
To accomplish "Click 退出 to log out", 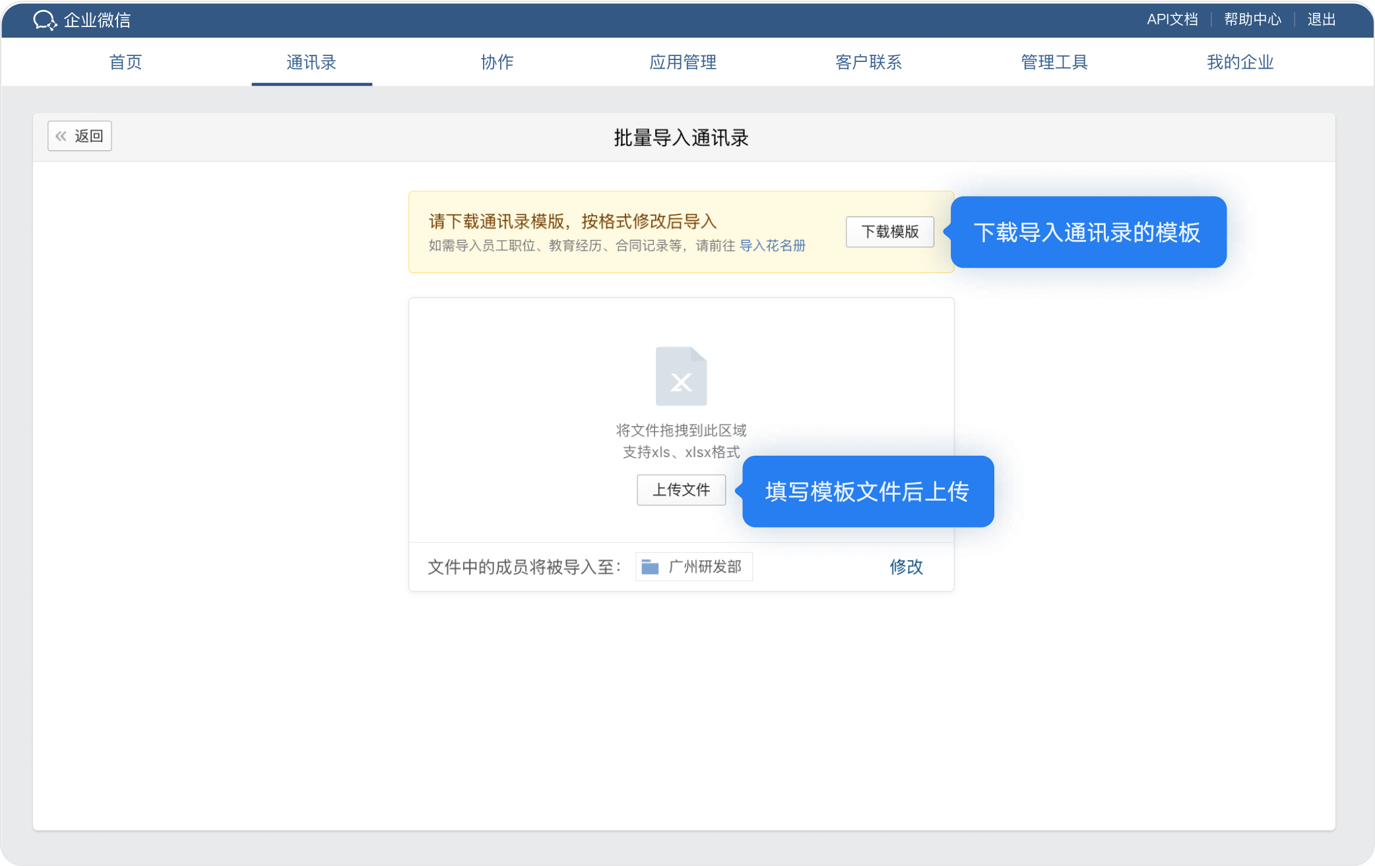I will coord(1322,20).
